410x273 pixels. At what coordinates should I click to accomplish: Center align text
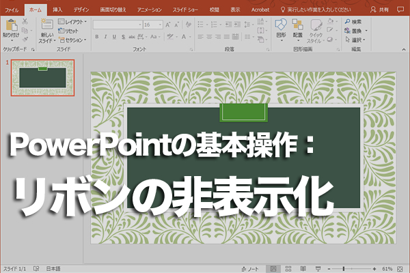click(209, 37)
